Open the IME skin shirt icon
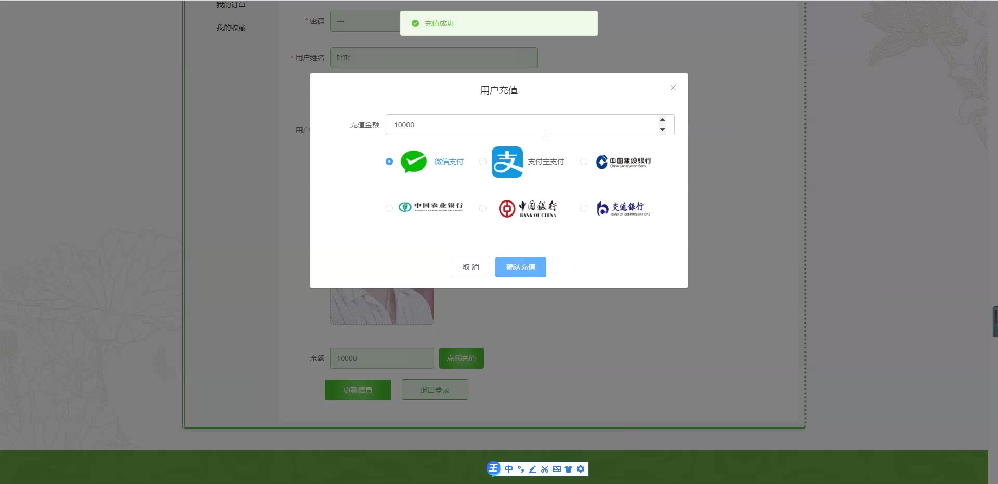 (x=569, y=469)
